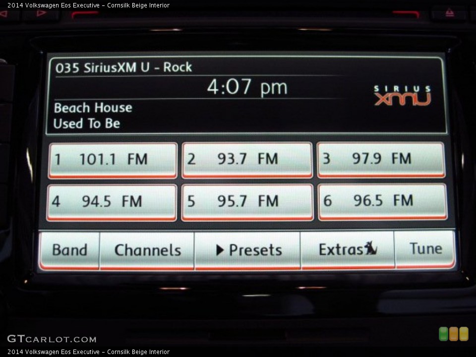This screenshot has width=476, height=357.
Task: Tune to preset 2 93.7 FM
Action: click(x=247, y=160)
